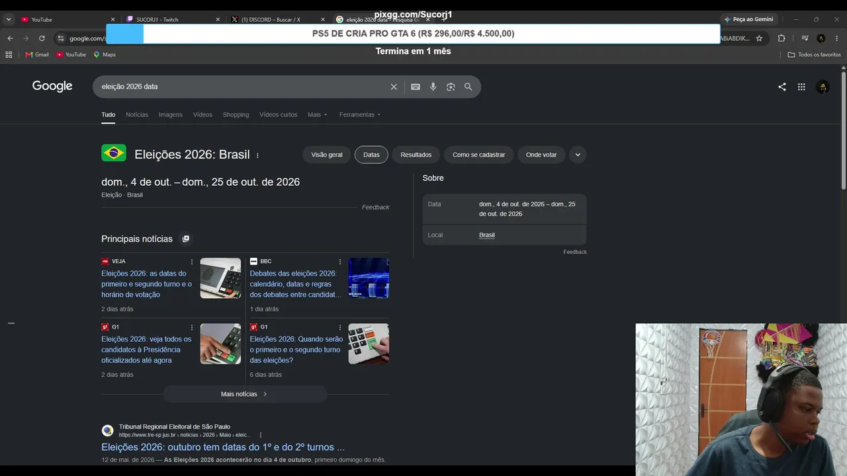847x476 pixels.
Task: Open the copy icon next to Principais notícias
Action: [x=185, y=239]
